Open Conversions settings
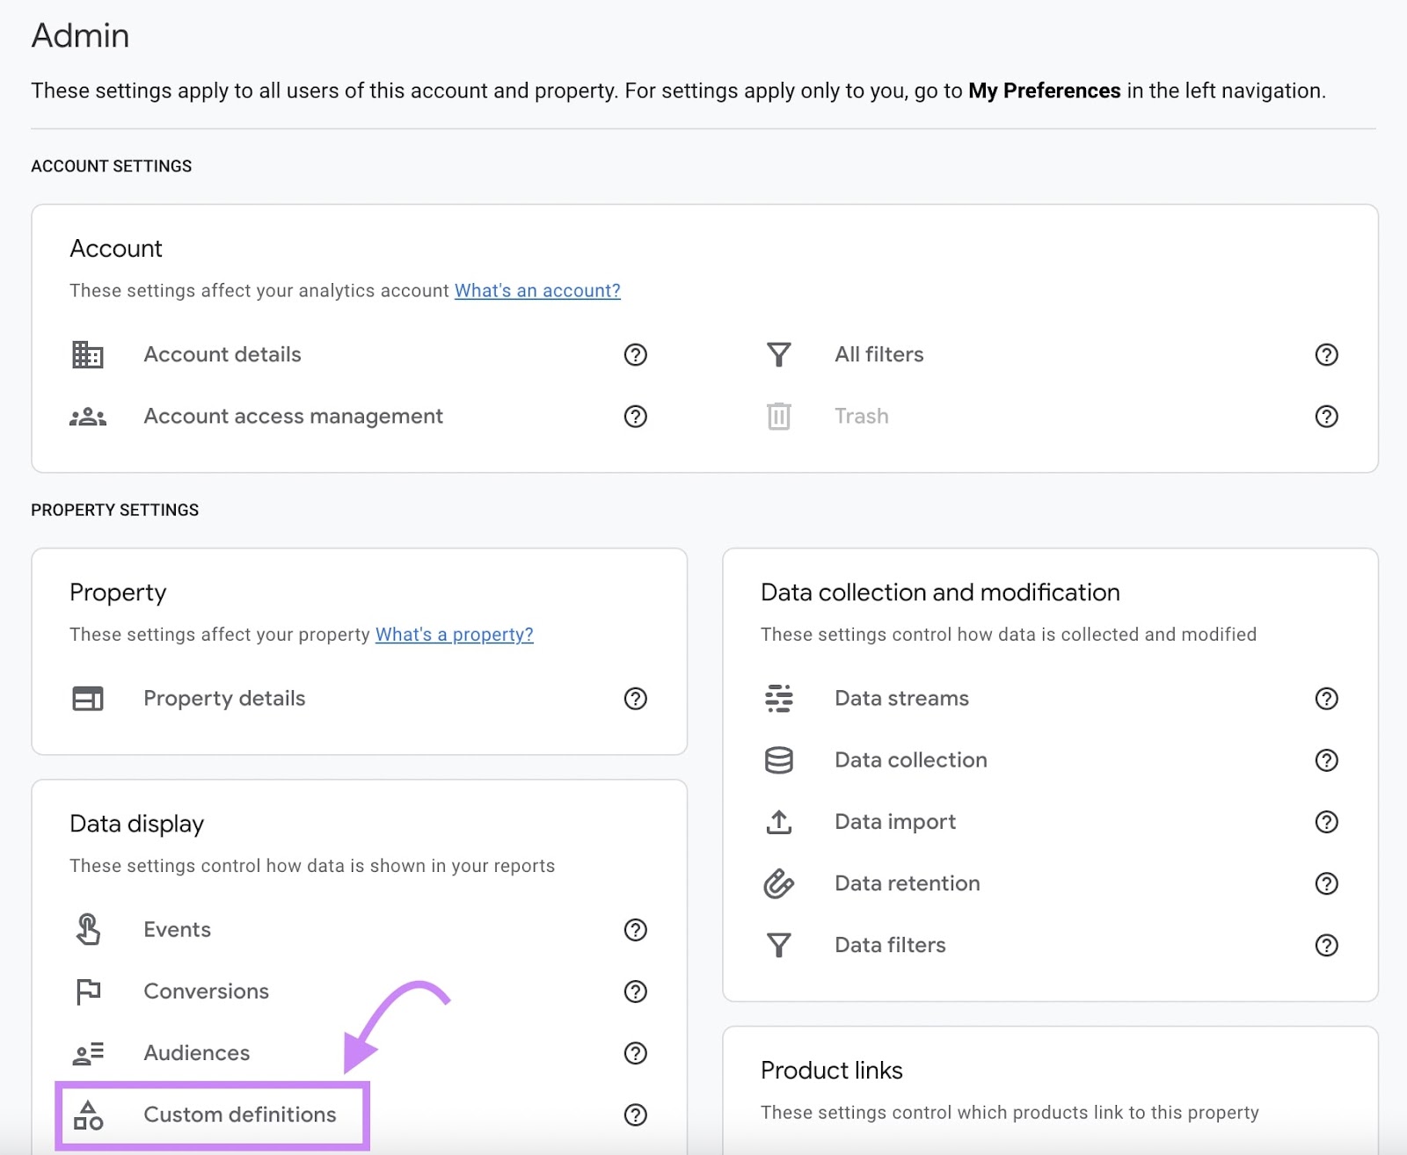1407x1155 pixels. coord(206,991)
